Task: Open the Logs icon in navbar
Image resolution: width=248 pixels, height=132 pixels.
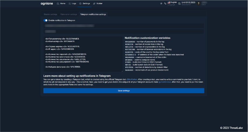Action: coord(69,3)
